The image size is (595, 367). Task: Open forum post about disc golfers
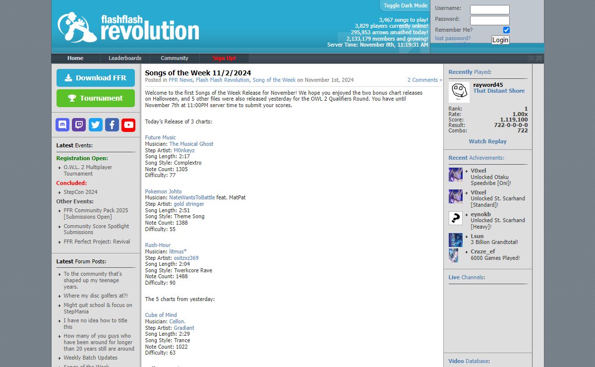click(96, 296)
